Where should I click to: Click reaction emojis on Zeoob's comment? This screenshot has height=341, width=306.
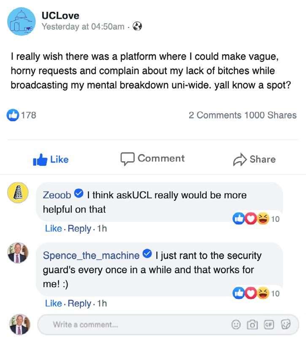pos(251,218)
